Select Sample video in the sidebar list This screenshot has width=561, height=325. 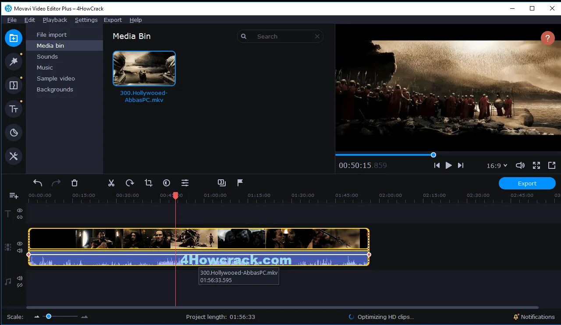pyautogui.click(x=64, y=78)
